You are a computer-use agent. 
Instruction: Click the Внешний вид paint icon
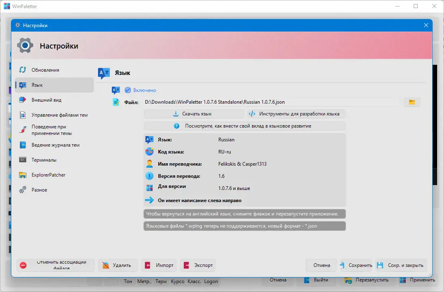pyautogui.click(x=23, y=100)
